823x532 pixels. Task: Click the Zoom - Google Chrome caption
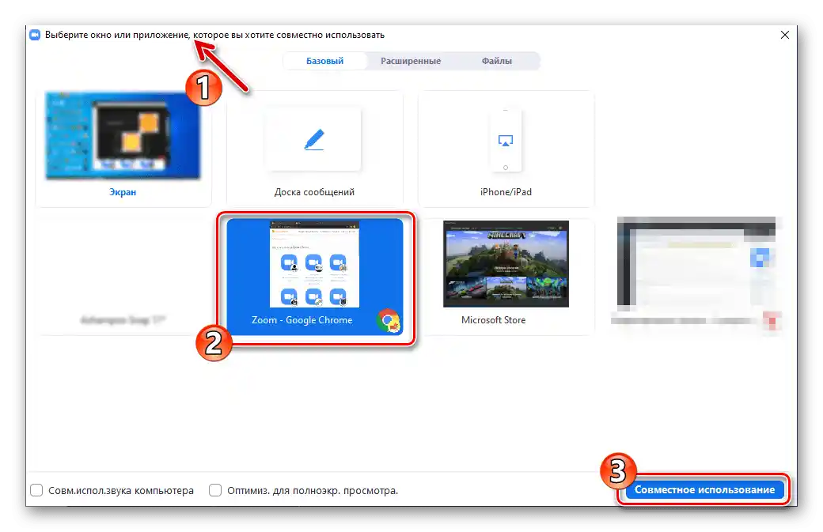[x=302, y=319]
